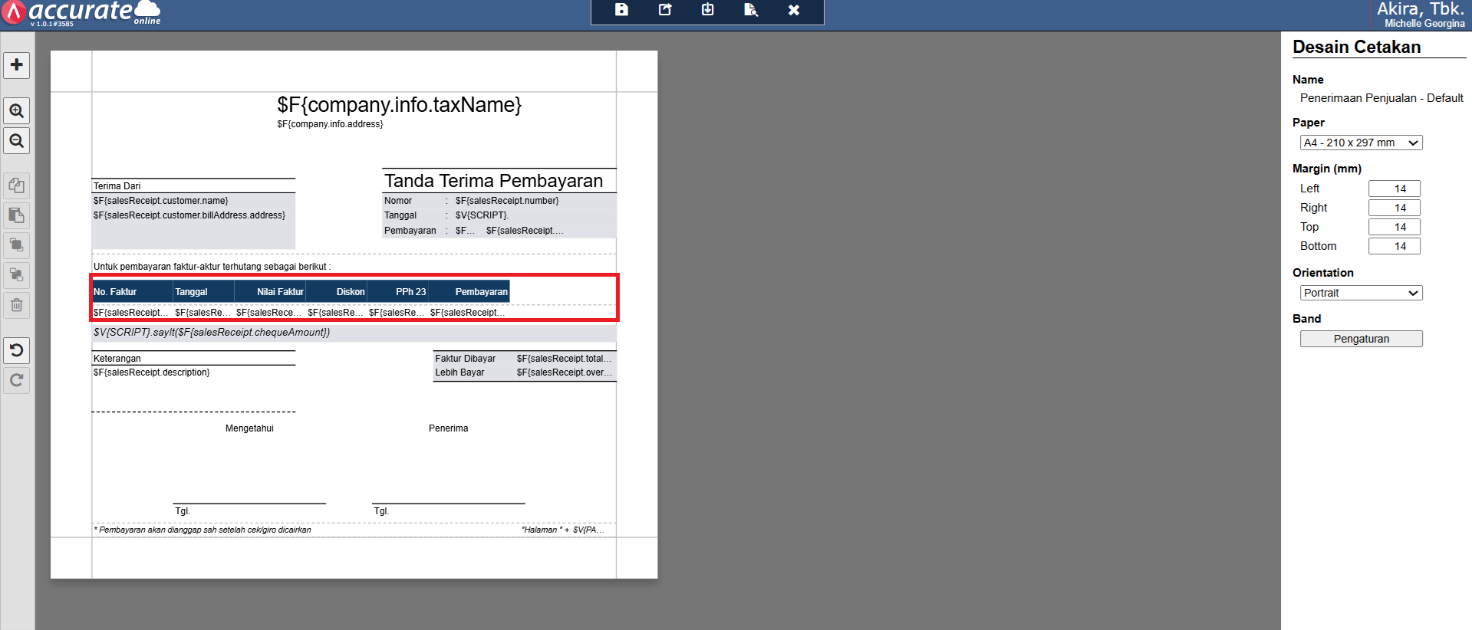The image size is (1472, 630).
Task: Click the export icon in top toolbar
Action: pyautogui.click(x=665, y=10)
